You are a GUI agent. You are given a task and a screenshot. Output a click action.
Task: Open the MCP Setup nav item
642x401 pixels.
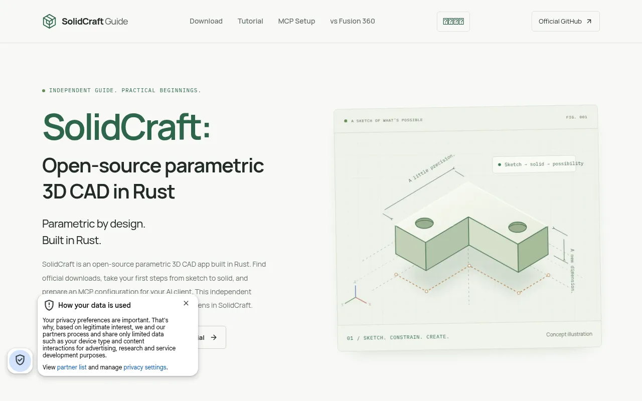tap(296, 21)
